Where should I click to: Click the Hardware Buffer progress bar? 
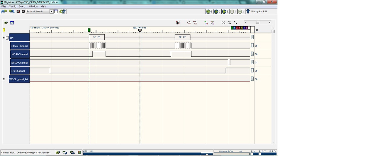pos(231,154)
